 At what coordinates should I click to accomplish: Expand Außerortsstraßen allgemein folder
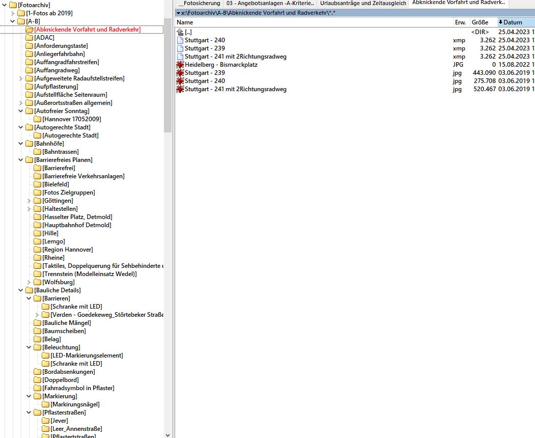coord(21,103)
